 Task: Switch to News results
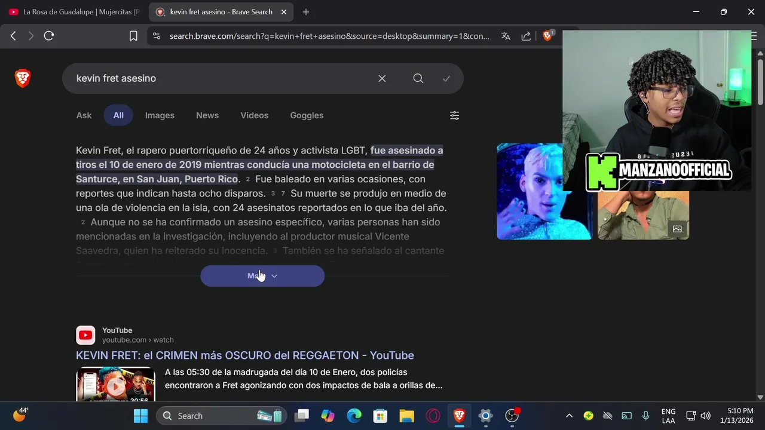[207, 115]
